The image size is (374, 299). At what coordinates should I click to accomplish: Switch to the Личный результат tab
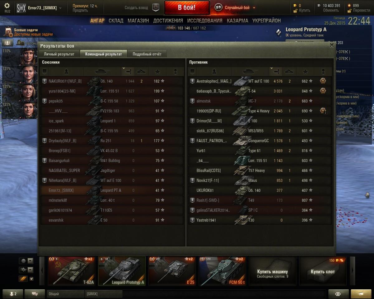[x=59, y=54]
